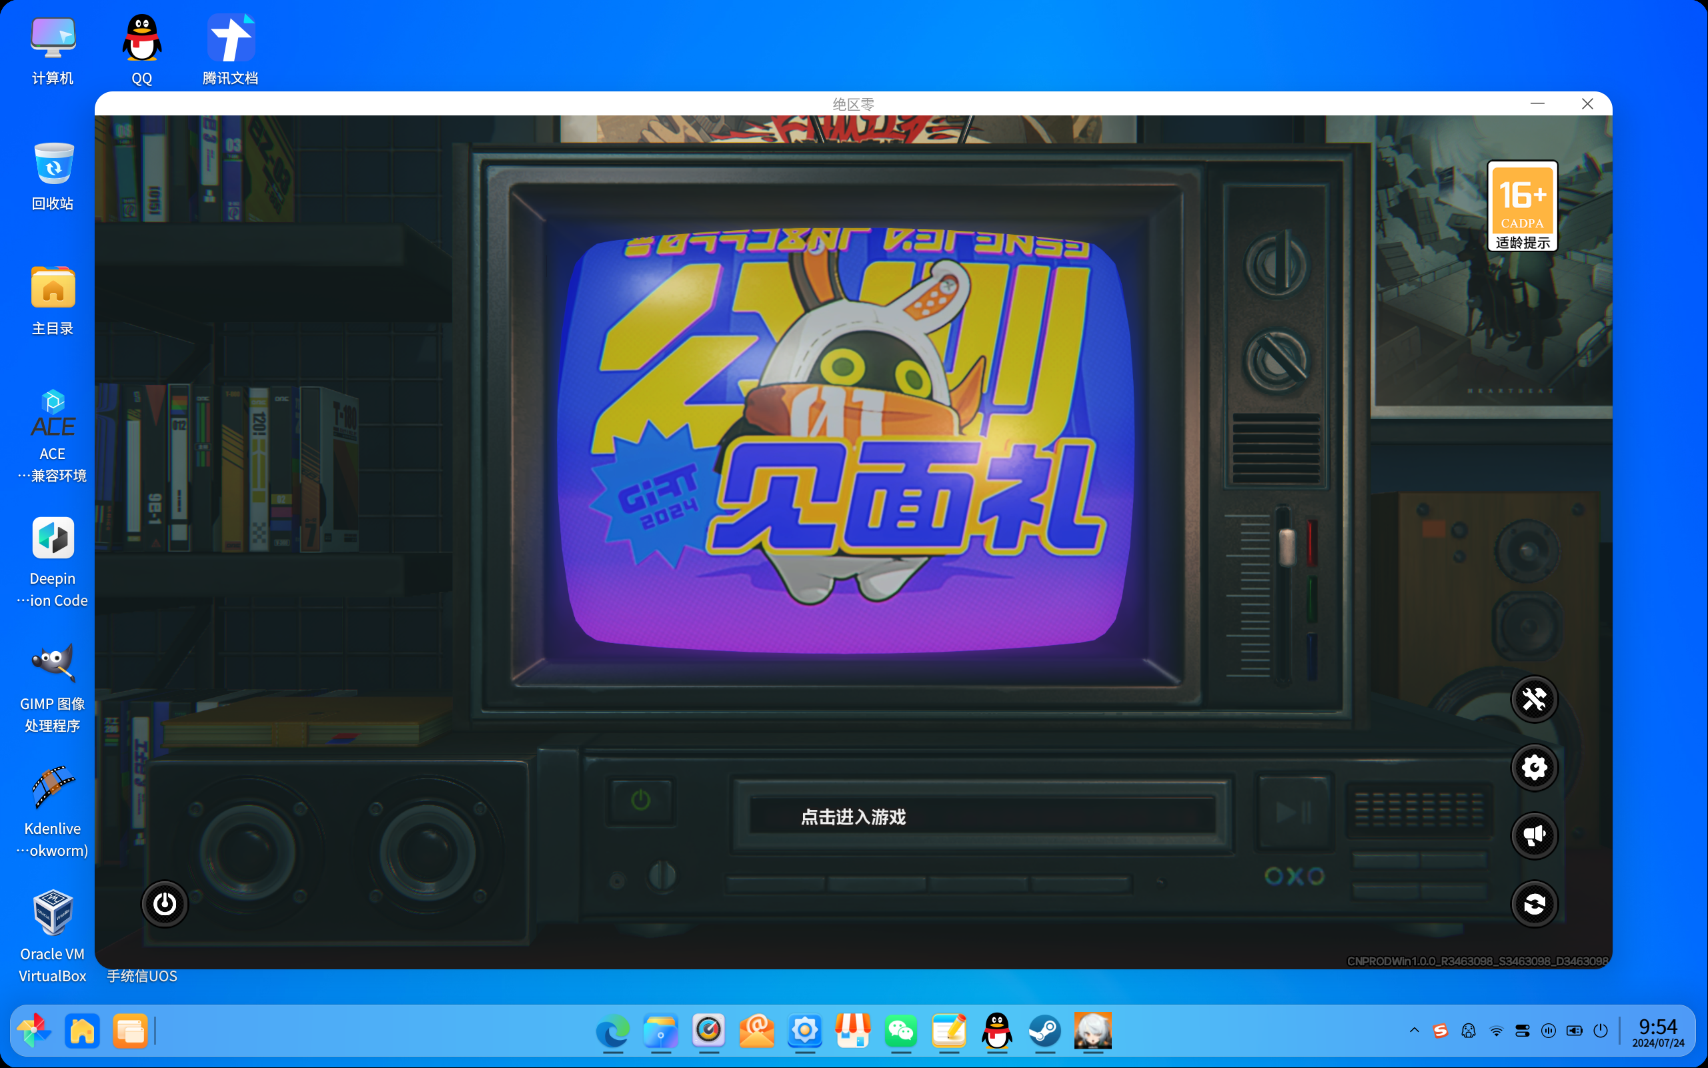View the 16+ CADPA age rating notice
The height and width of the screenshot is (1068, 1708).
pyautogui.click(x=1523, y=205)
